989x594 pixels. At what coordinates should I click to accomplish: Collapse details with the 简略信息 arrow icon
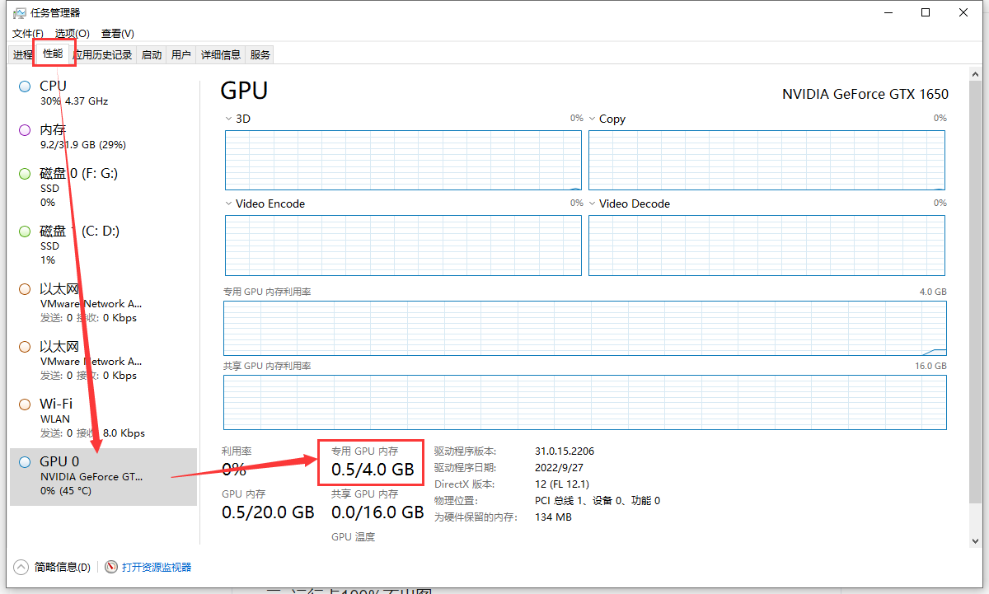pos(21,567)
